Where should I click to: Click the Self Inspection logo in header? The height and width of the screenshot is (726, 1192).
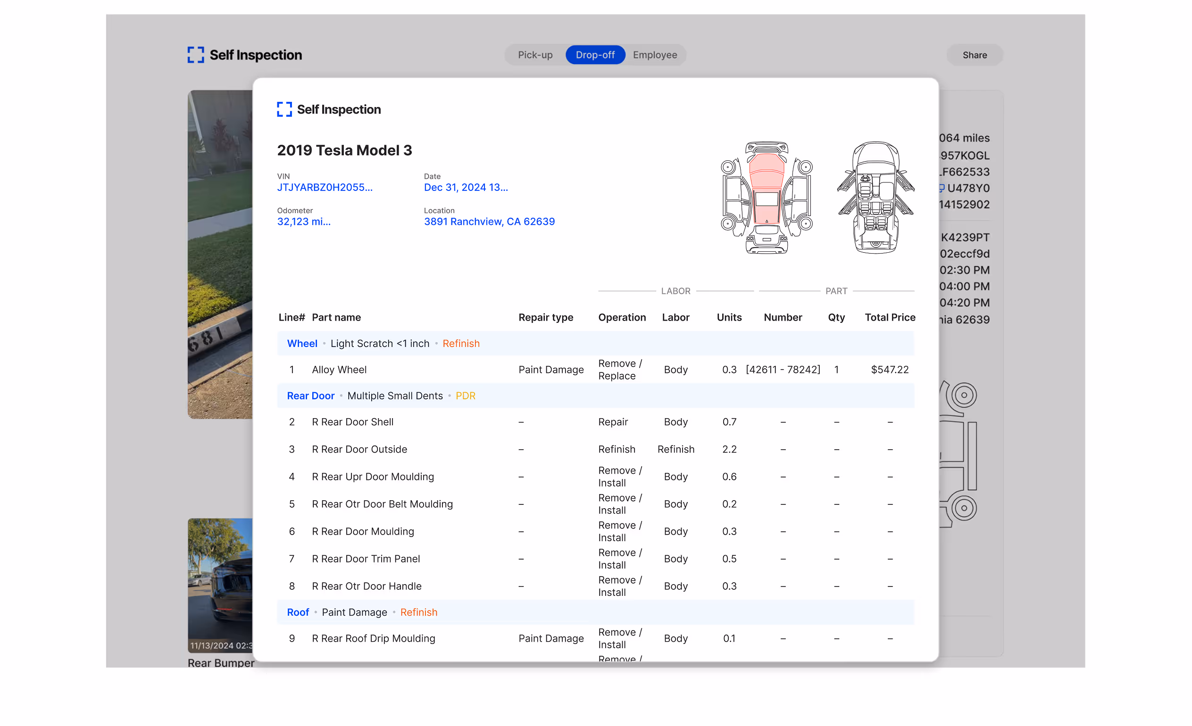[x=244, y=55]
